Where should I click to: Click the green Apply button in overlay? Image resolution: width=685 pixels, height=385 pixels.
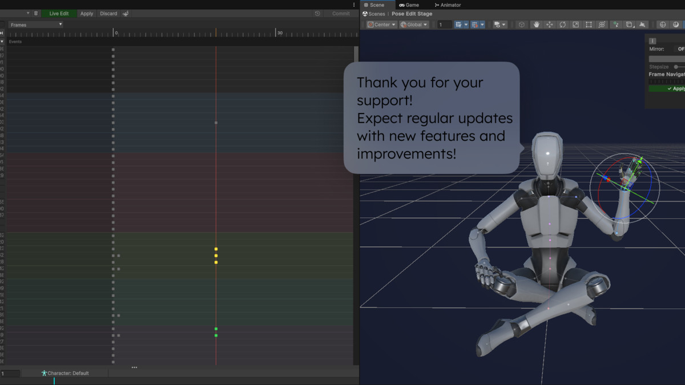pos(667,88)
